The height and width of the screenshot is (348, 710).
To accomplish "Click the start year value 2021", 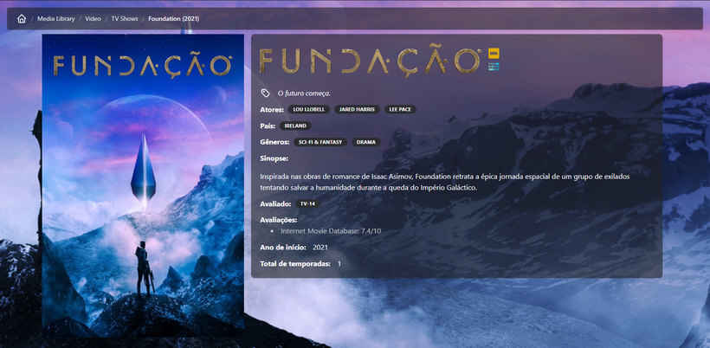I will (320, 248).
